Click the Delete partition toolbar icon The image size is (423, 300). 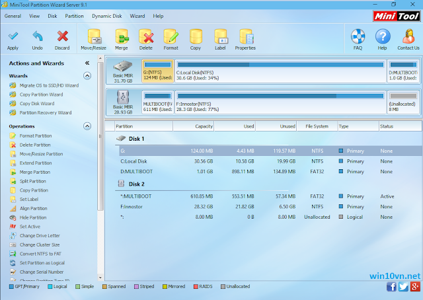click(x=146, y=36)
